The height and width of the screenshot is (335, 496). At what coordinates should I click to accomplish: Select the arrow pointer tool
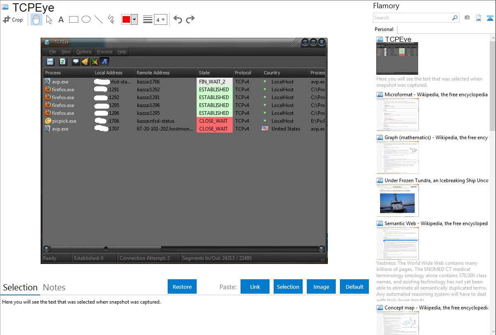point(49,19)
